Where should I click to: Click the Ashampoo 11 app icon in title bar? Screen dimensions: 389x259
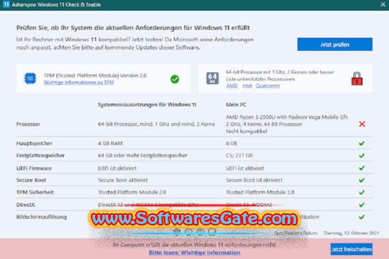6,4
